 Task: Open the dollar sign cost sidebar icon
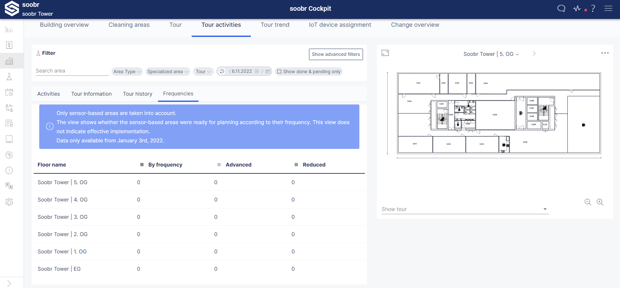pyautogui.click(x=9, y=45)
